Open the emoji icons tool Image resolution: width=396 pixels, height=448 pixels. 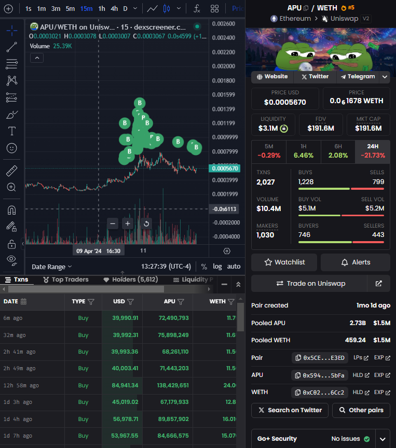(12, 148)
